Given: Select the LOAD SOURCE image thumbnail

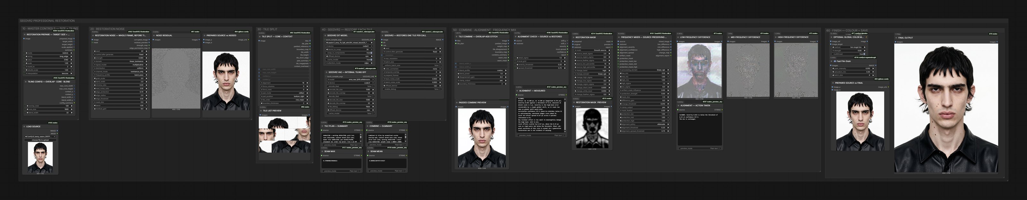Looking at the screenshot, I should (40, 157).
